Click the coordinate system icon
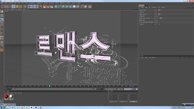 click(40, 6)
